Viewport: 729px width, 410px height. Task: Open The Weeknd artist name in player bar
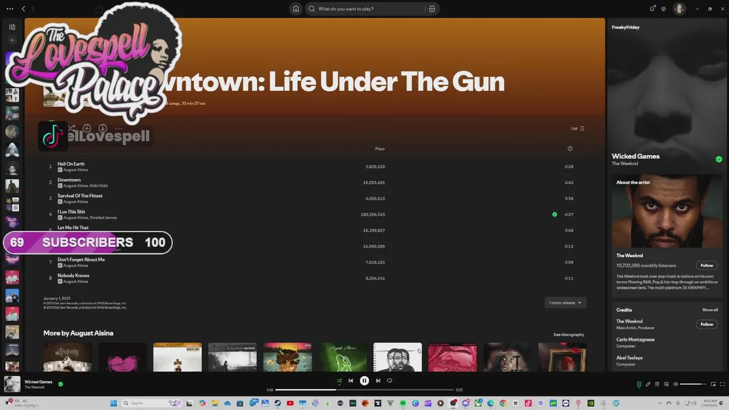click(34, 387)
